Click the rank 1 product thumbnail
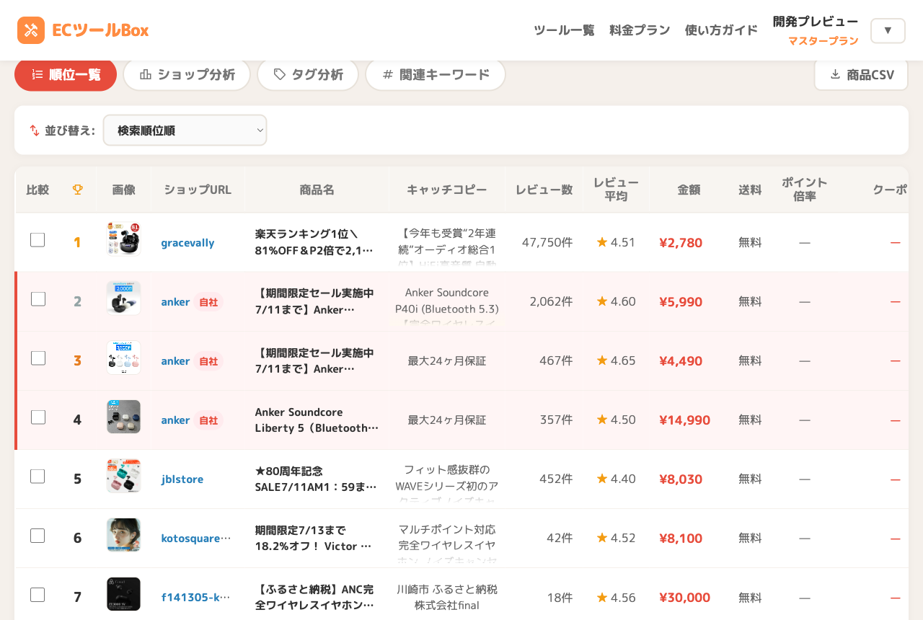923x620 pixels. [x=123, y=239]
